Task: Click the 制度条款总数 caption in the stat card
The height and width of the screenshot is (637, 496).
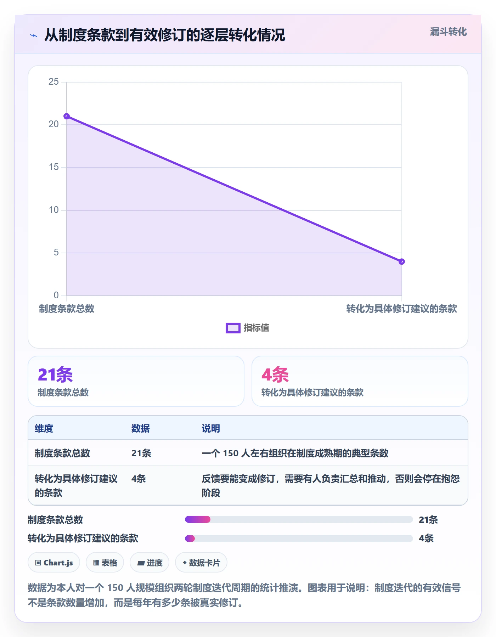Action: (x=63, y=393)
